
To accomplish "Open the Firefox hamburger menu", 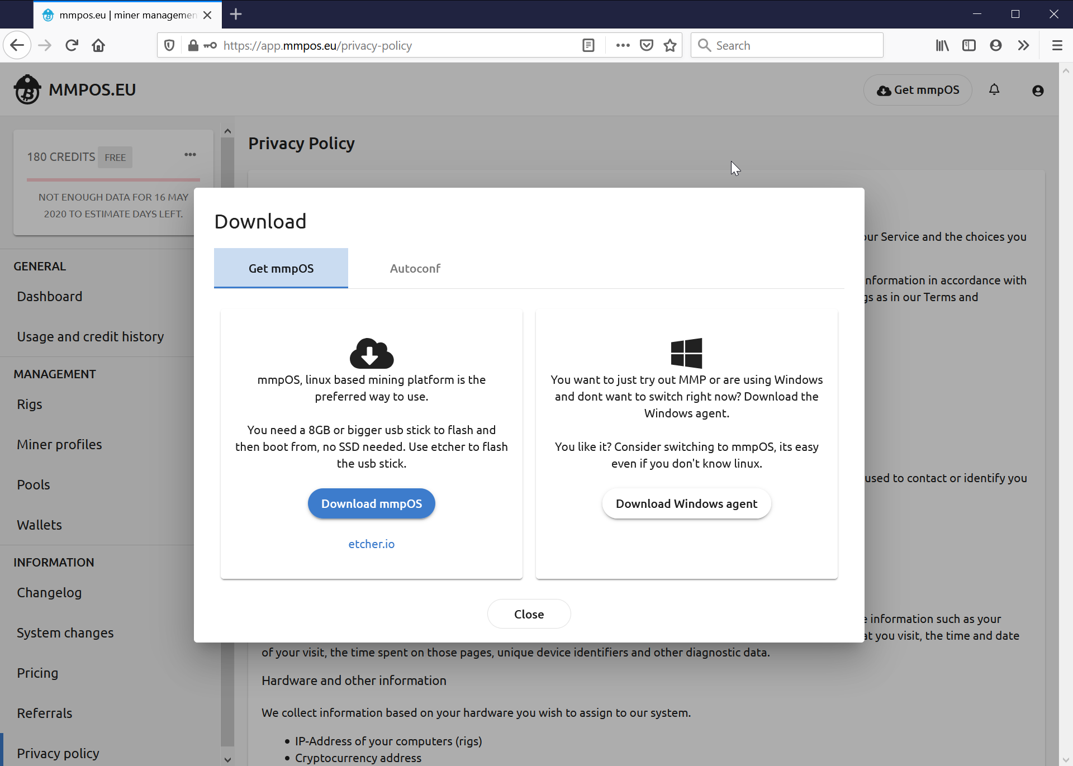I will (1057, 45).
